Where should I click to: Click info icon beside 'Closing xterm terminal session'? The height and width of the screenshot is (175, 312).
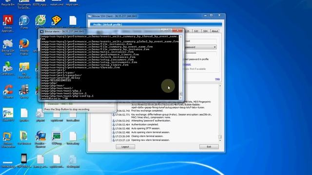point(114,136)
